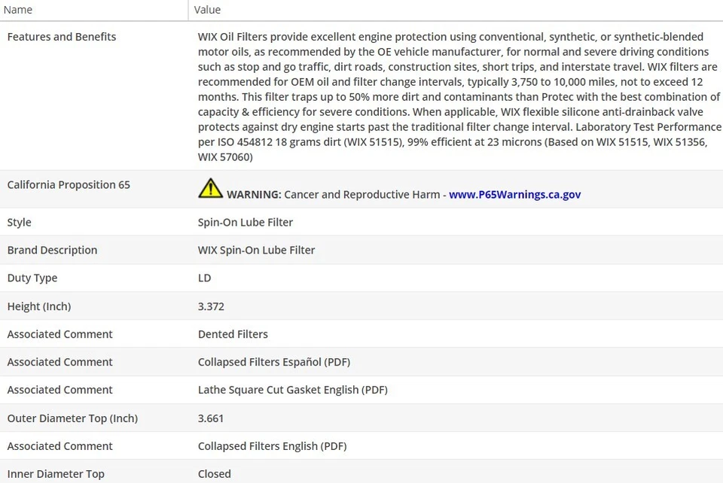Select the WIX Spin-On Lube Filter value
Viewport: 723px width, 483px height.
256,250
